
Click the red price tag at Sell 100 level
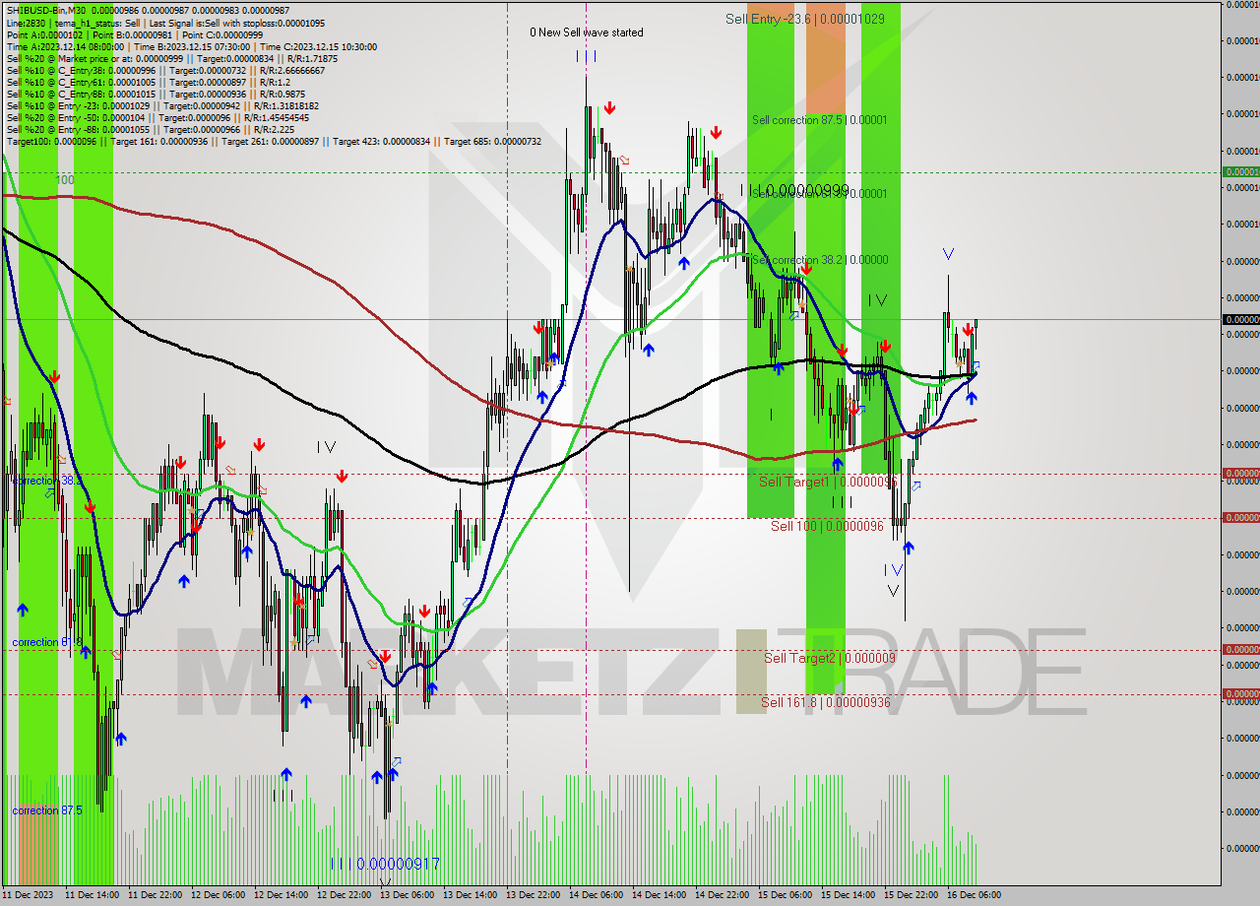pyautogui.click(x=1240, y=517)
